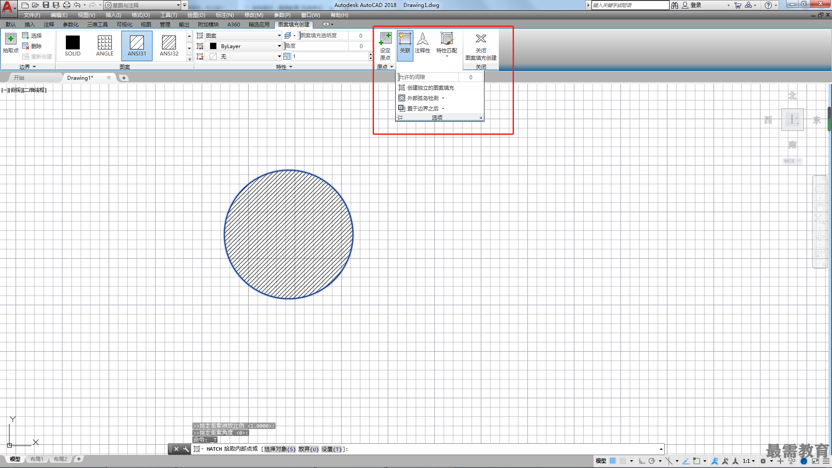Click the status bar customization menu icon

(826, 461)
